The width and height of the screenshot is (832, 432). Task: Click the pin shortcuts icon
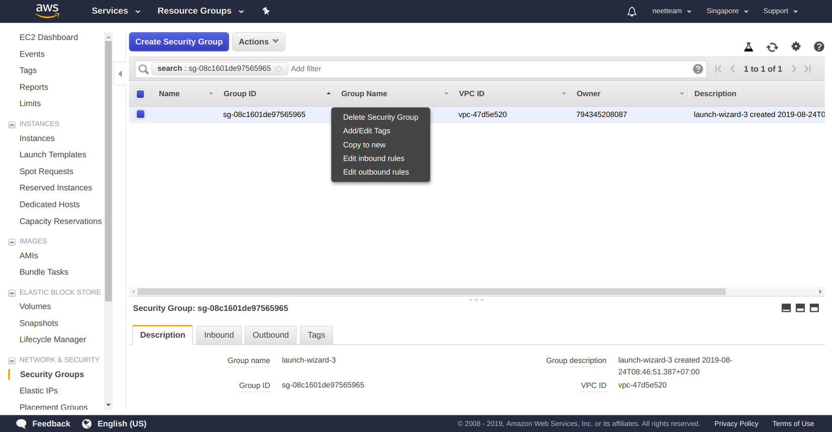[x=266, y=11]
